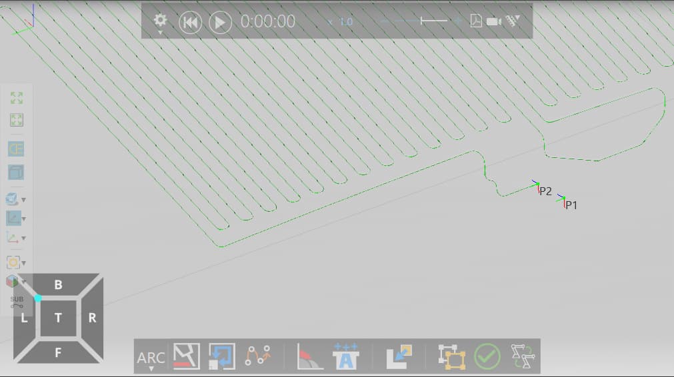674x377 pixels.
Task: Click the video camera record icon
Action: [494, 21]
